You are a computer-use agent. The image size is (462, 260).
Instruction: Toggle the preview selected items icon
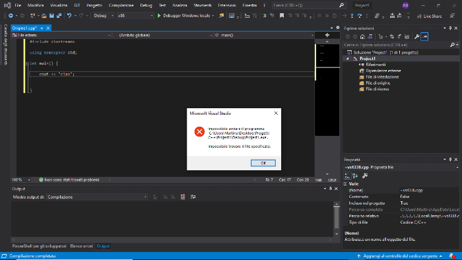pyautogui.click(x=424, y=37)
